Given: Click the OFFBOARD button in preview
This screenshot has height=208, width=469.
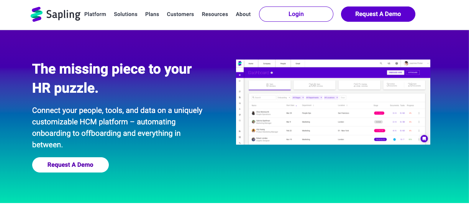Looking at the screenshot, I should [x=413, y=73].
